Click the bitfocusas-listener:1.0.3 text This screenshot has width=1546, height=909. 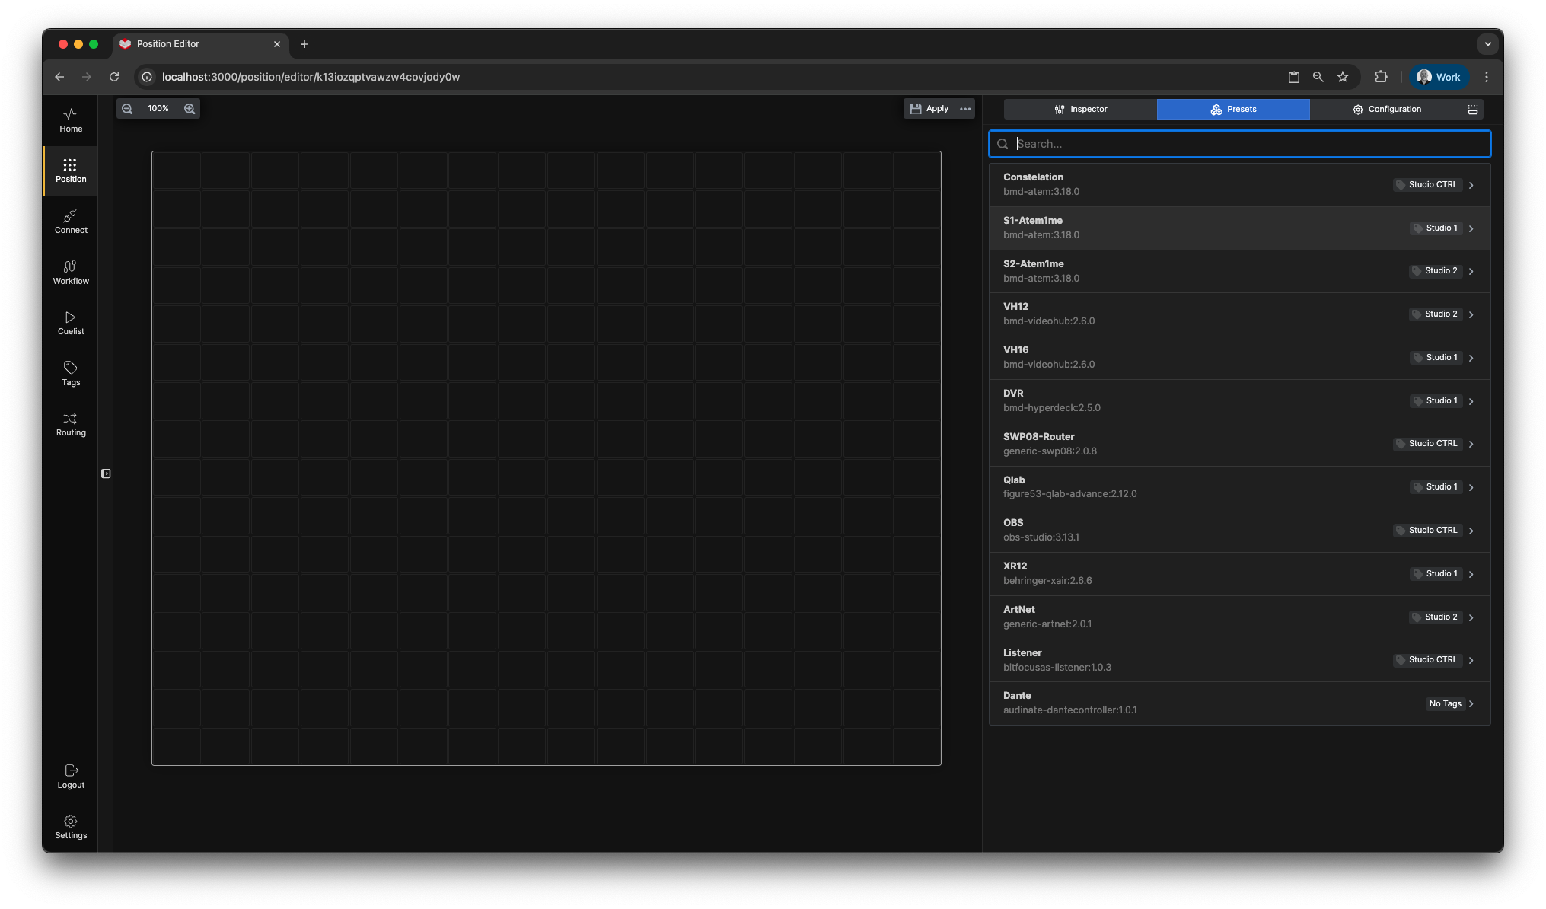tap(1057, 668)
